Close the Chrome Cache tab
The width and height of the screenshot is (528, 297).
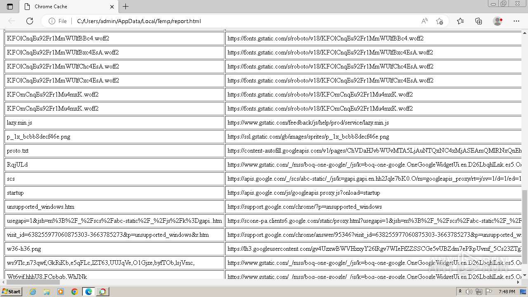(x=112, y=7)
